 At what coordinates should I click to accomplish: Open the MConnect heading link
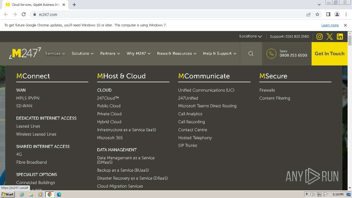pyautogui.click(x=33, y=76)
